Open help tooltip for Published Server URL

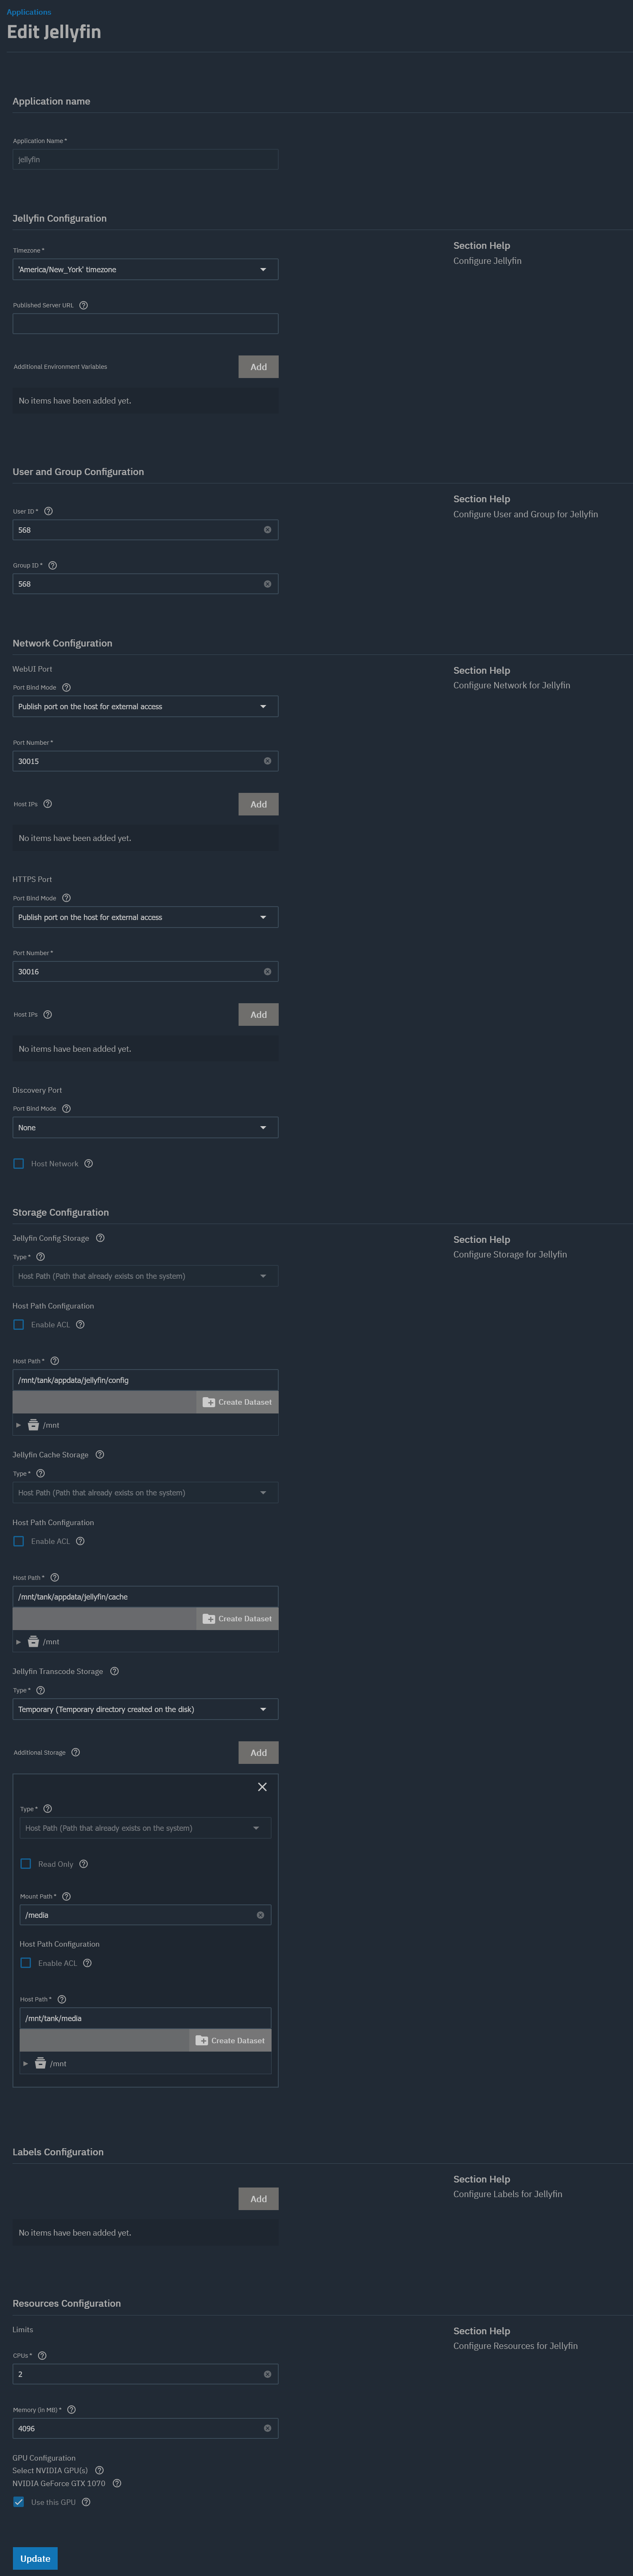pos(84,305)
